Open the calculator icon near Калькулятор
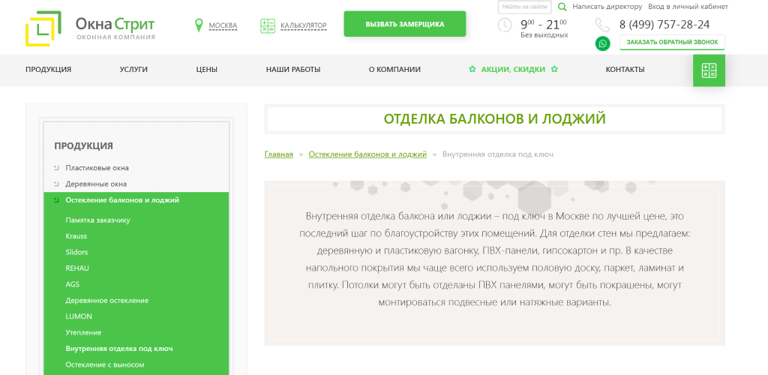 [x=268, y=26]
